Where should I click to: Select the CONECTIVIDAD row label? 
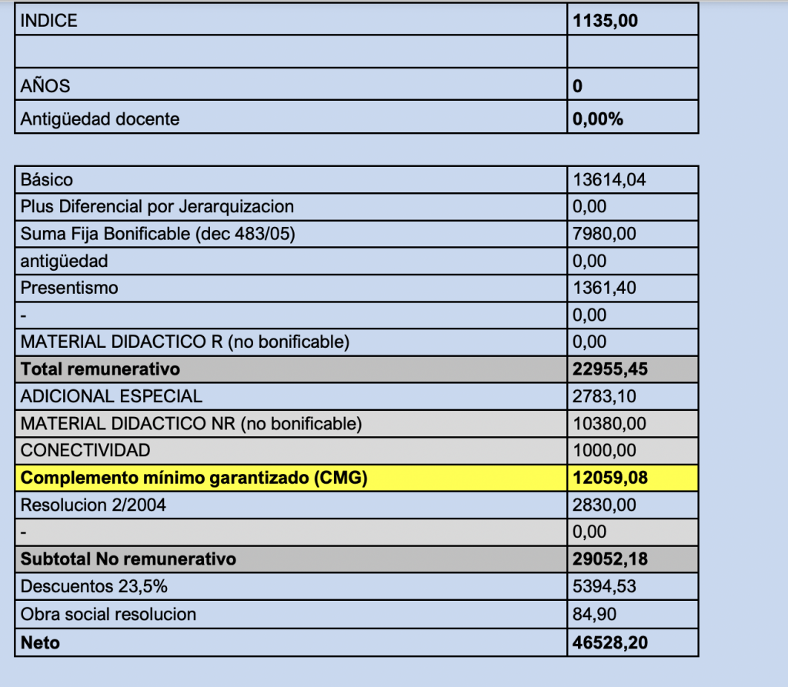pos(85,450)
